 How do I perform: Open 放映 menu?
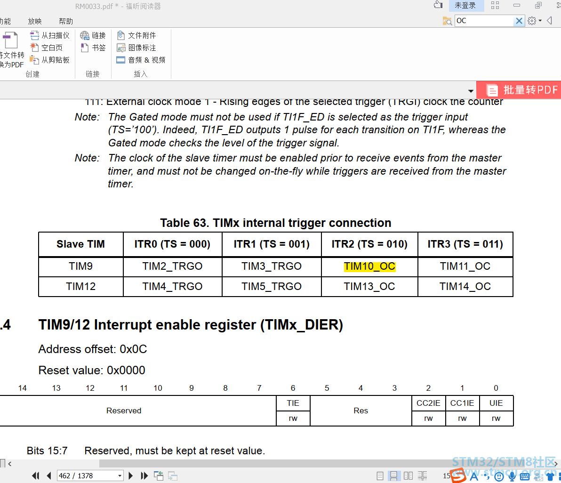point(35,21)
